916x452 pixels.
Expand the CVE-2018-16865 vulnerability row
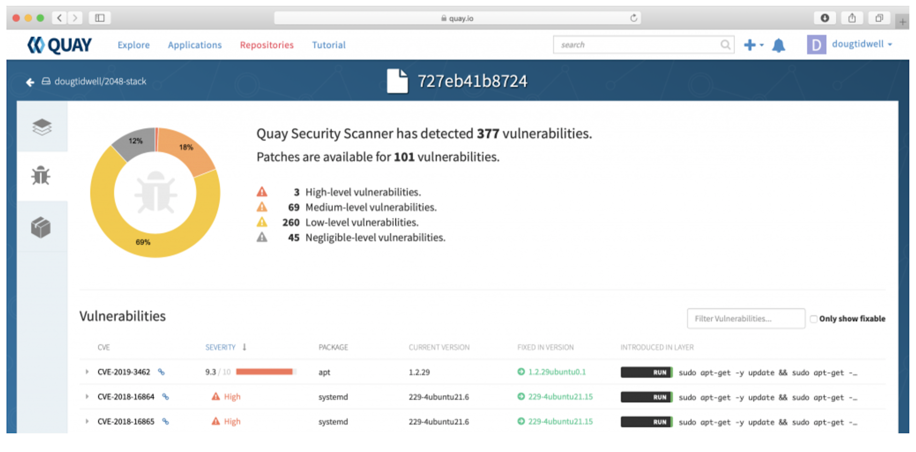point(87,422)
